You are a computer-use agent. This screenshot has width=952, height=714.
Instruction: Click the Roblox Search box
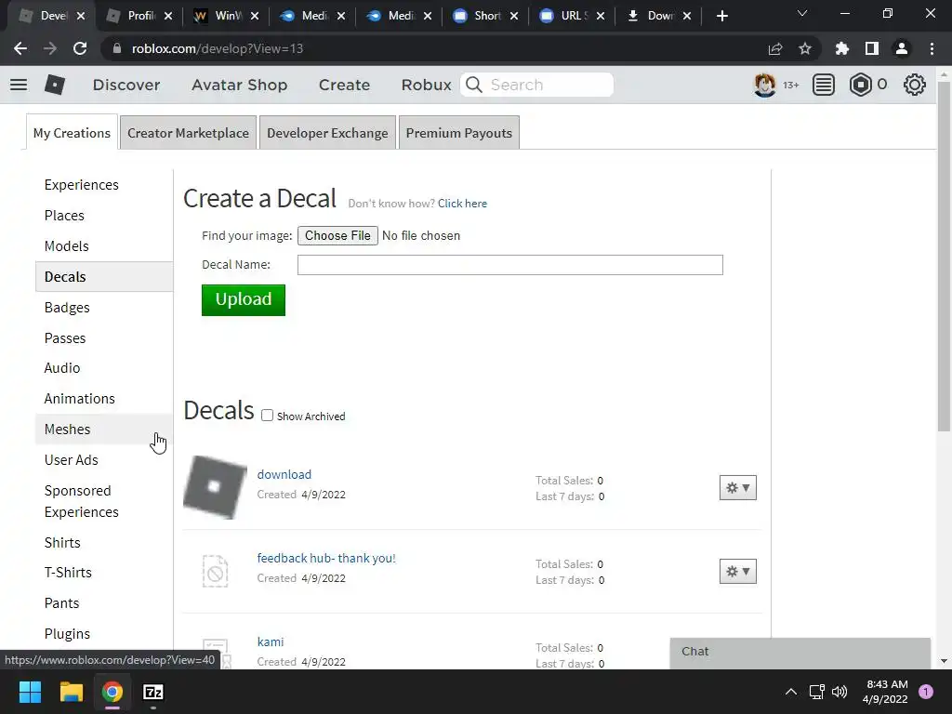[x=537, y=85]
